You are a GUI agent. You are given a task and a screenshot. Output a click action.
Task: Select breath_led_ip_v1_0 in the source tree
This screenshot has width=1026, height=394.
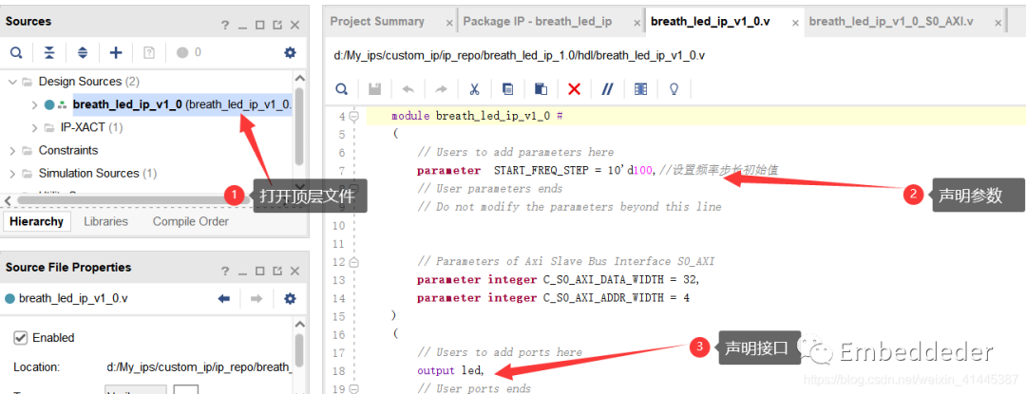click(x=126, y=104)
